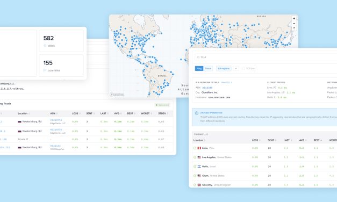Select the Ping tab
Viewport: 337px width, 202px height.
click(199, 68)
